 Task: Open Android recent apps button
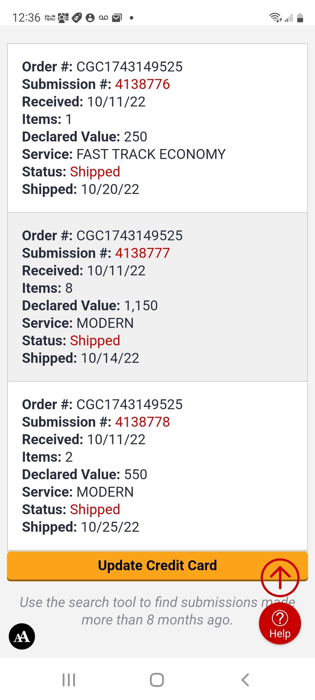coord(69,680)
